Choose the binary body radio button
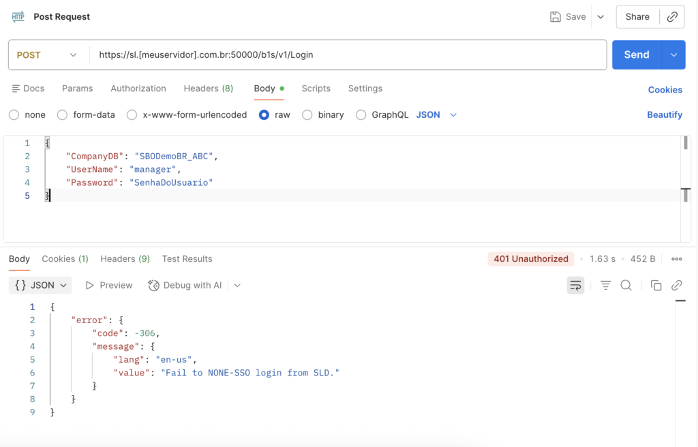 coord(307,115)
